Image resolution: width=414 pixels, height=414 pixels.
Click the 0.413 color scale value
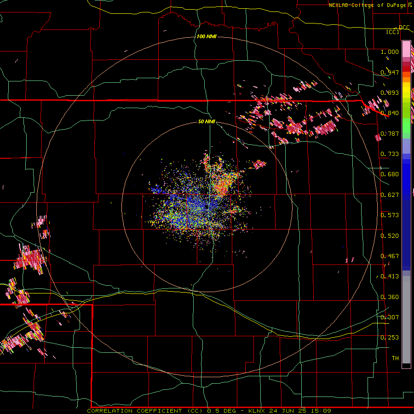click(390, 276)
